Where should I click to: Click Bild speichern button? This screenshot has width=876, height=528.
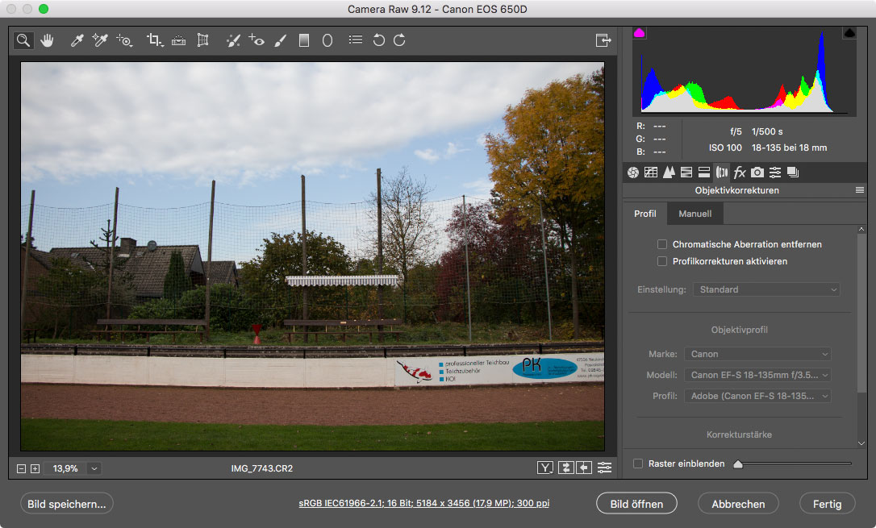coord(66,504)
